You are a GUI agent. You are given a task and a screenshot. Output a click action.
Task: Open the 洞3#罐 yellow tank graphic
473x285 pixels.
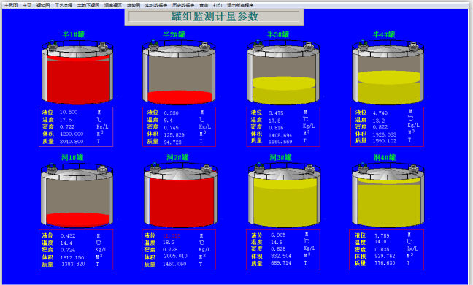284,196
